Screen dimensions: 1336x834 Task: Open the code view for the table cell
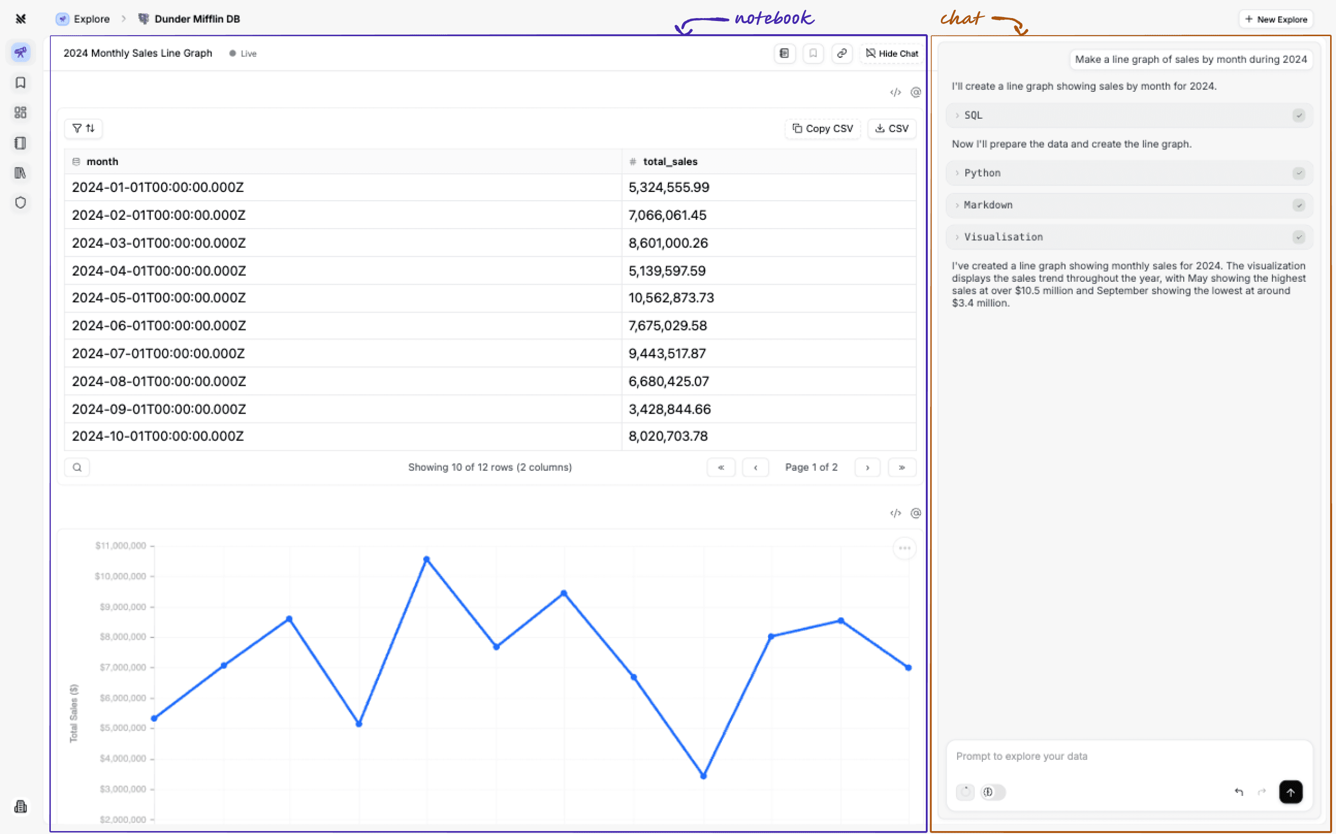click(x=895, y=92)
